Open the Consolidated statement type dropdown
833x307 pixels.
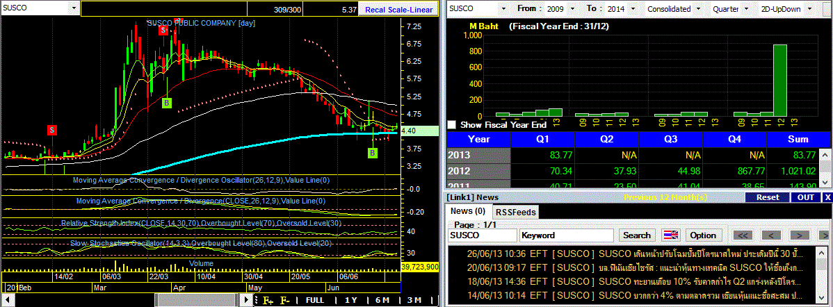[x=699, y=9]
